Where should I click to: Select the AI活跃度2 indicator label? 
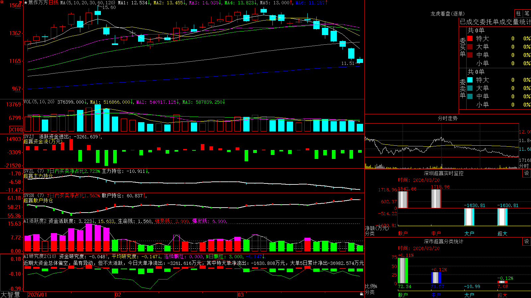pyautogui.click(x=35, y=221)
